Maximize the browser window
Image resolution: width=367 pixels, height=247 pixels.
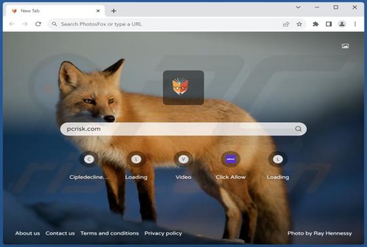(x=336, y=7)
